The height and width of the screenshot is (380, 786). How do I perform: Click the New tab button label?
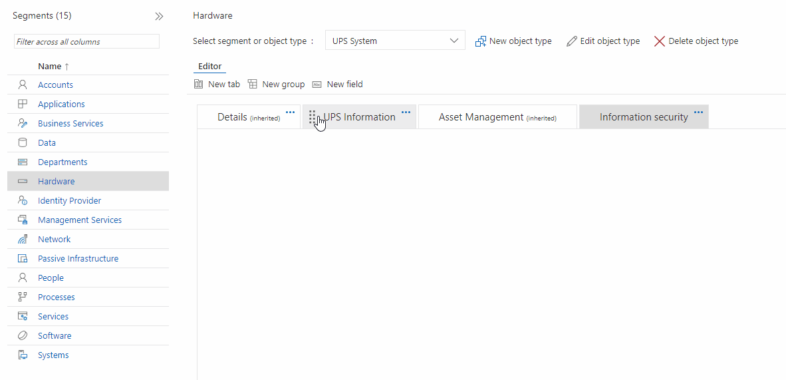(x=224, y=85)
